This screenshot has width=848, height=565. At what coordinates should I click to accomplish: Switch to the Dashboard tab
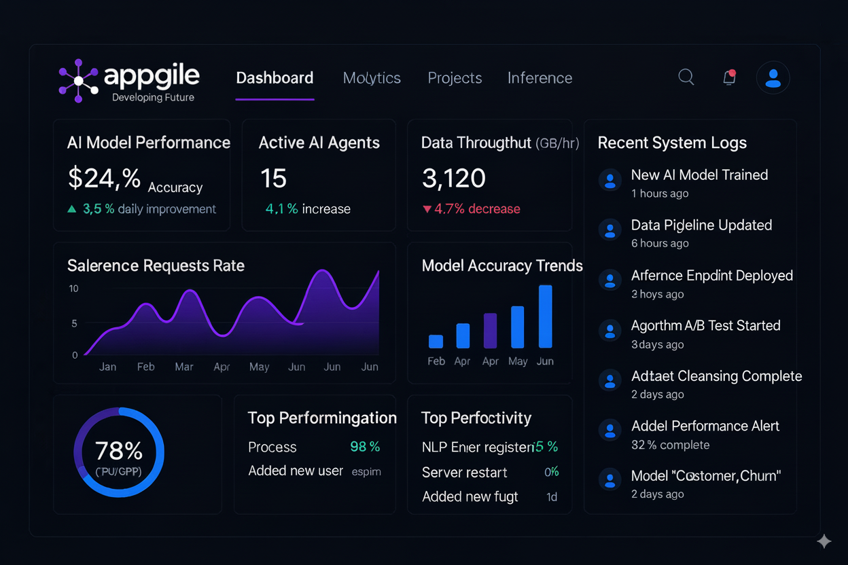tap(275, 77)
